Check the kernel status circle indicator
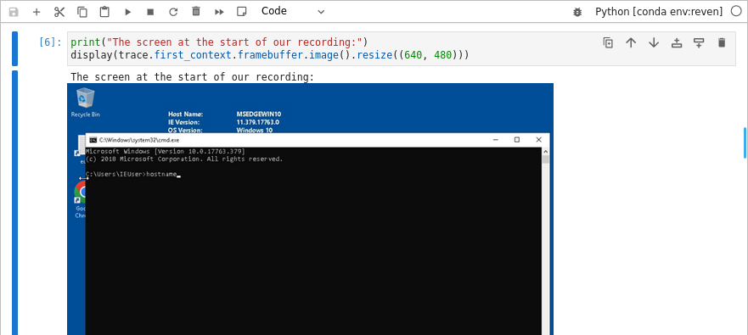Screen dimensions: 748x335 pos(736,11)
